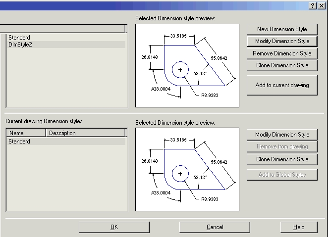
Task: Select DimStyle2 in styles list
Action: [66, 45]
